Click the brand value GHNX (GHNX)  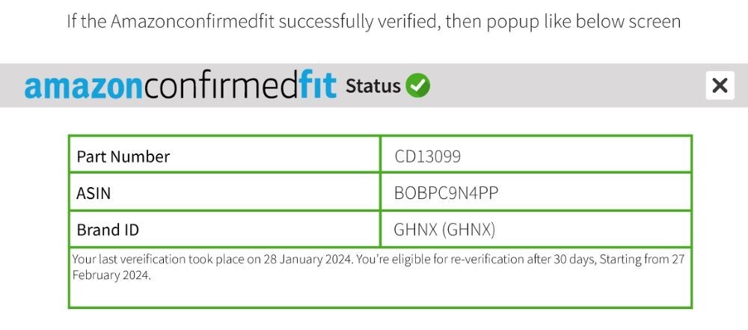[444, 230]
